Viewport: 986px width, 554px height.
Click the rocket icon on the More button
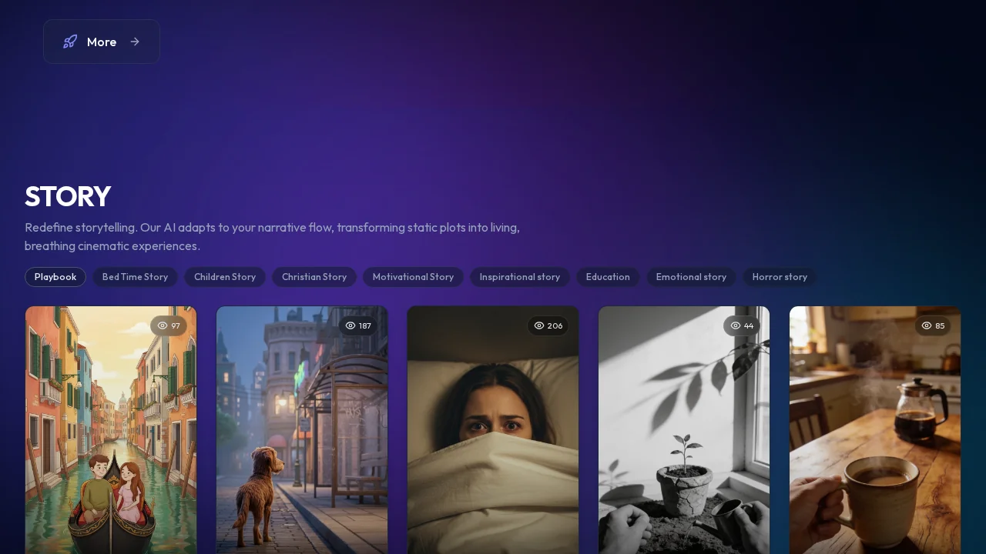[x=70, y=42]
